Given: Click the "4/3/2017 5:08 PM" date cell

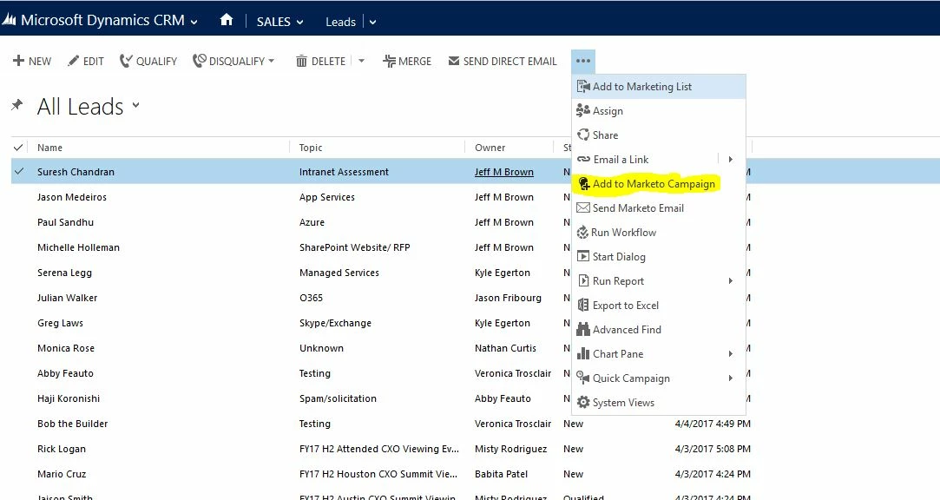Looking at the screenshot, I should tap(713, 449).
